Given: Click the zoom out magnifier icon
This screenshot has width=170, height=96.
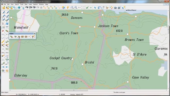Looking at the screenshot, I should (72, 8).
